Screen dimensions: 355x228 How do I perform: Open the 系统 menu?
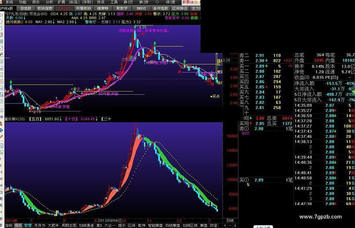click(x=9, y=2)
